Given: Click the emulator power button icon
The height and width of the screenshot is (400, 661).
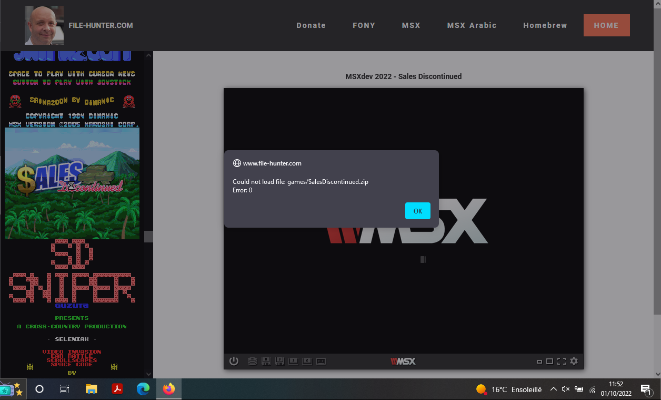Looking at the screenshot, I should (x=234, y=361).
